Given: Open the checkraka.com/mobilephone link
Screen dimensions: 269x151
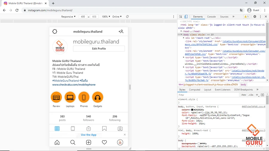Looking at the screenshot, I should [x=74, y=84].
